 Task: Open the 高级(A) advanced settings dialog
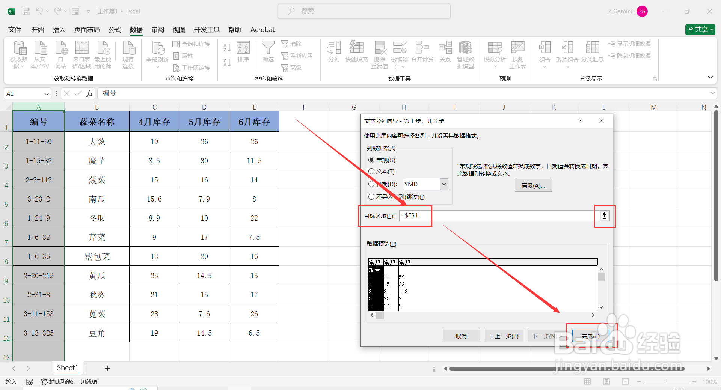533,185
